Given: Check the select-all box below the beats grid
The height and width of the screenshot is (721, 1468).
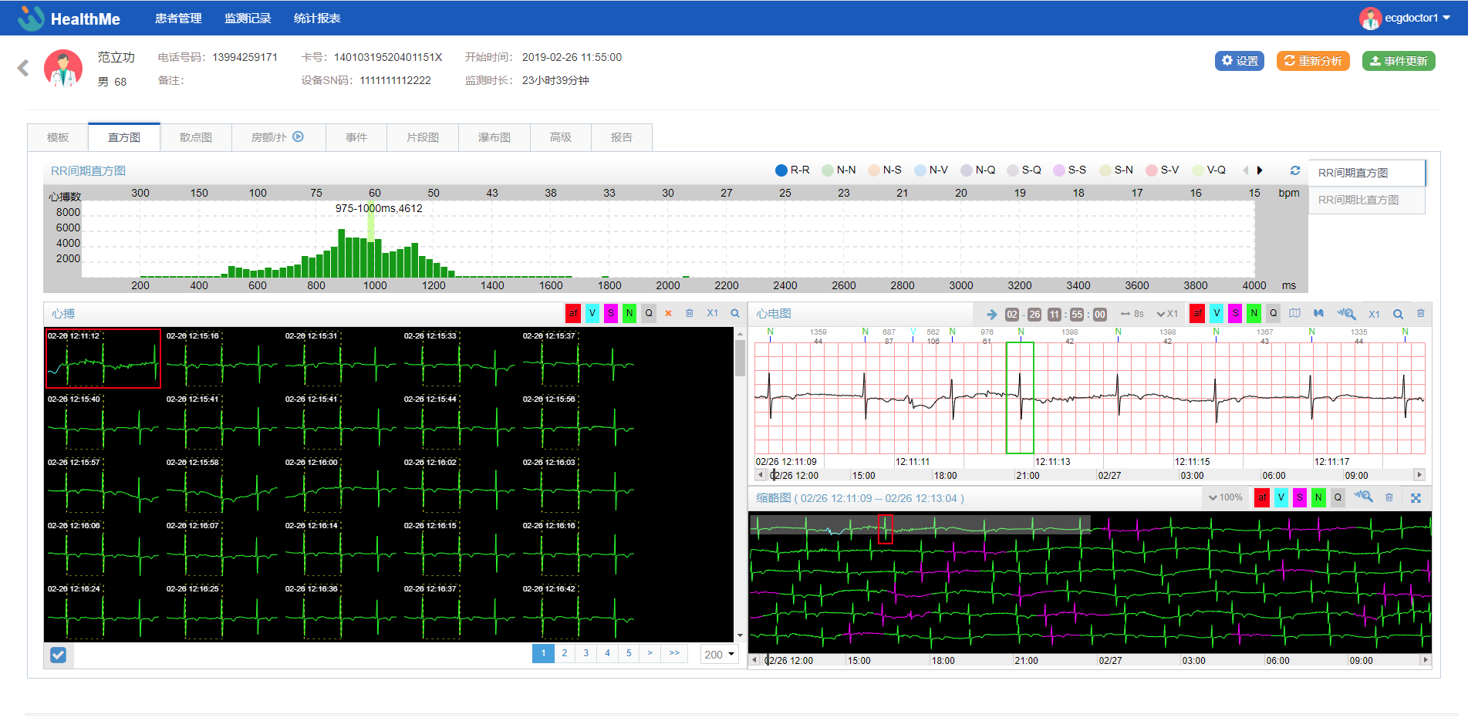Looking at the screenshot, I should (x=58, y=655).
